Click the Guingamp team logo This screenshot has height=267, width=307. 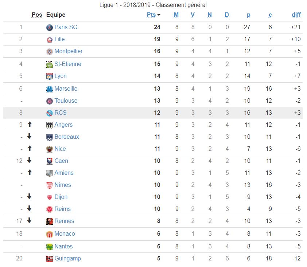click(50, 259)
